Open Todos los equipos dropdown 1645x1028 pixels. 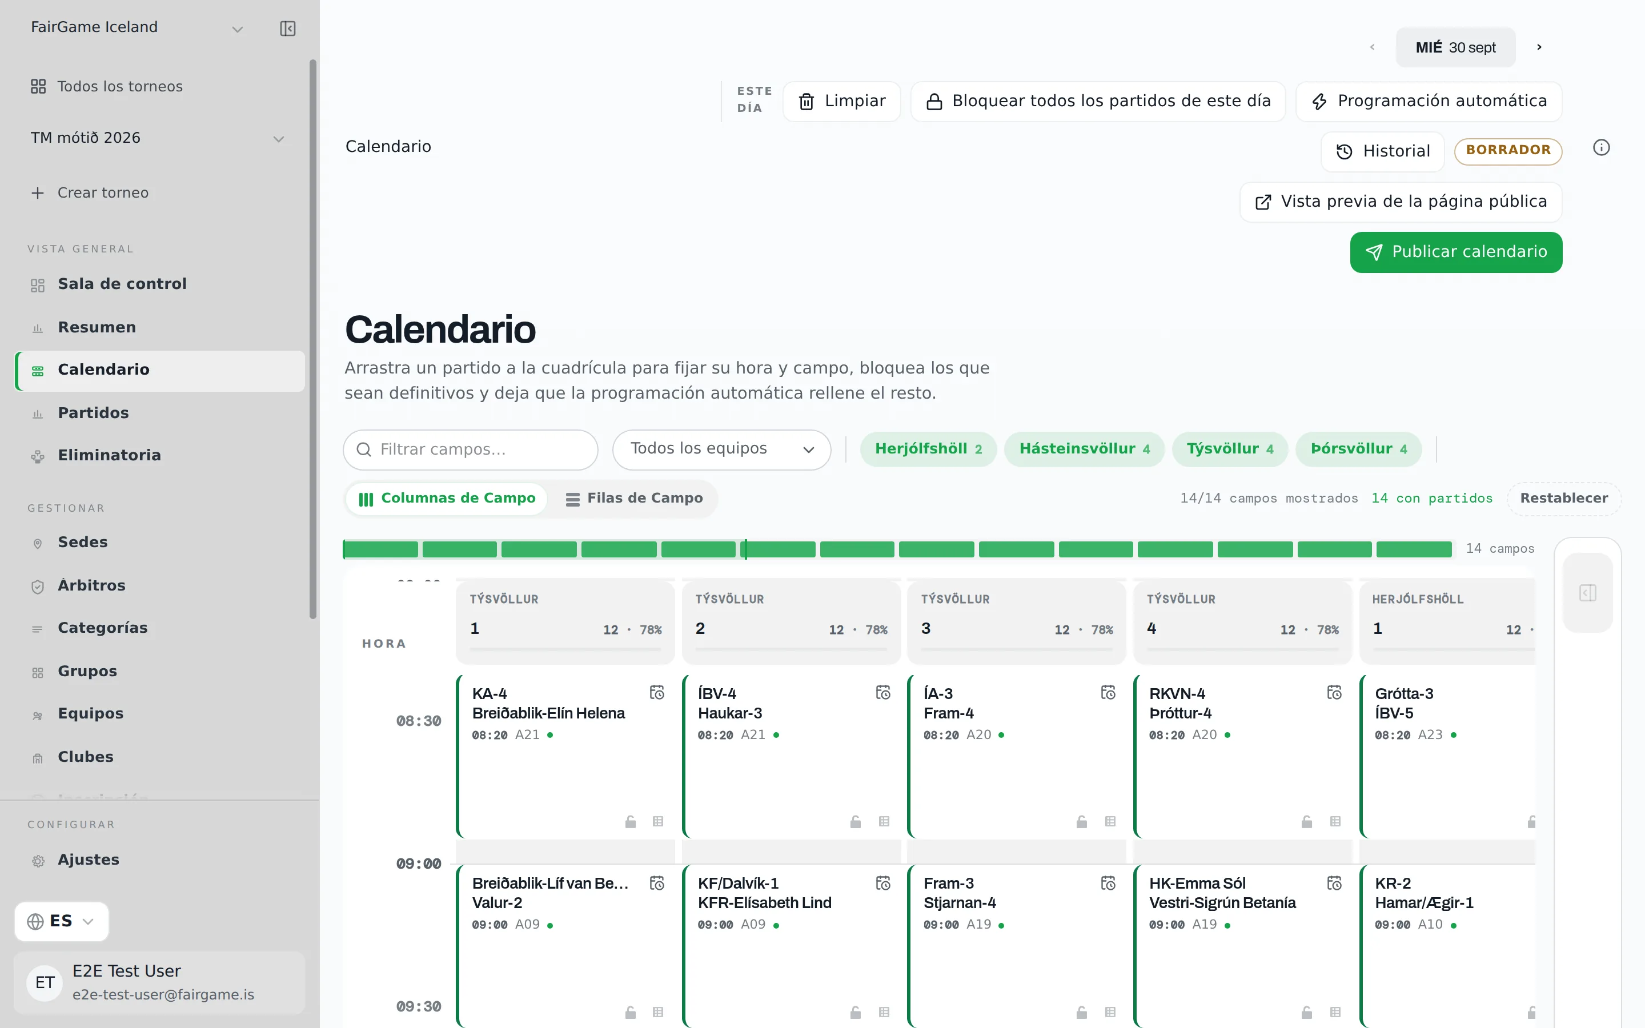pyautogui.click(x=721, y=449)
